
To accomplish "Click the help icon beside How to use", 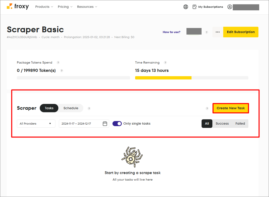I will [x=207, y=32].
